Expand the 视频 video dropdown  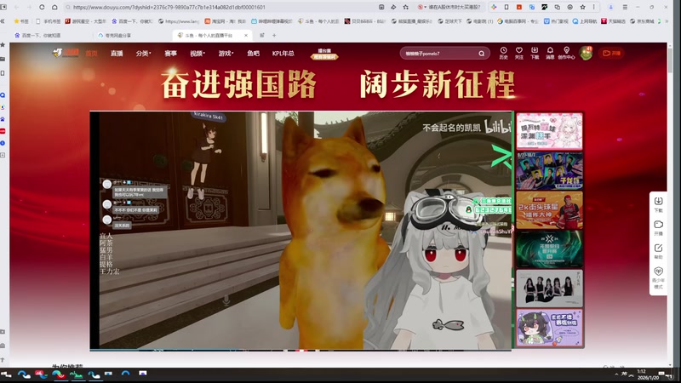[x=197, y=54]
